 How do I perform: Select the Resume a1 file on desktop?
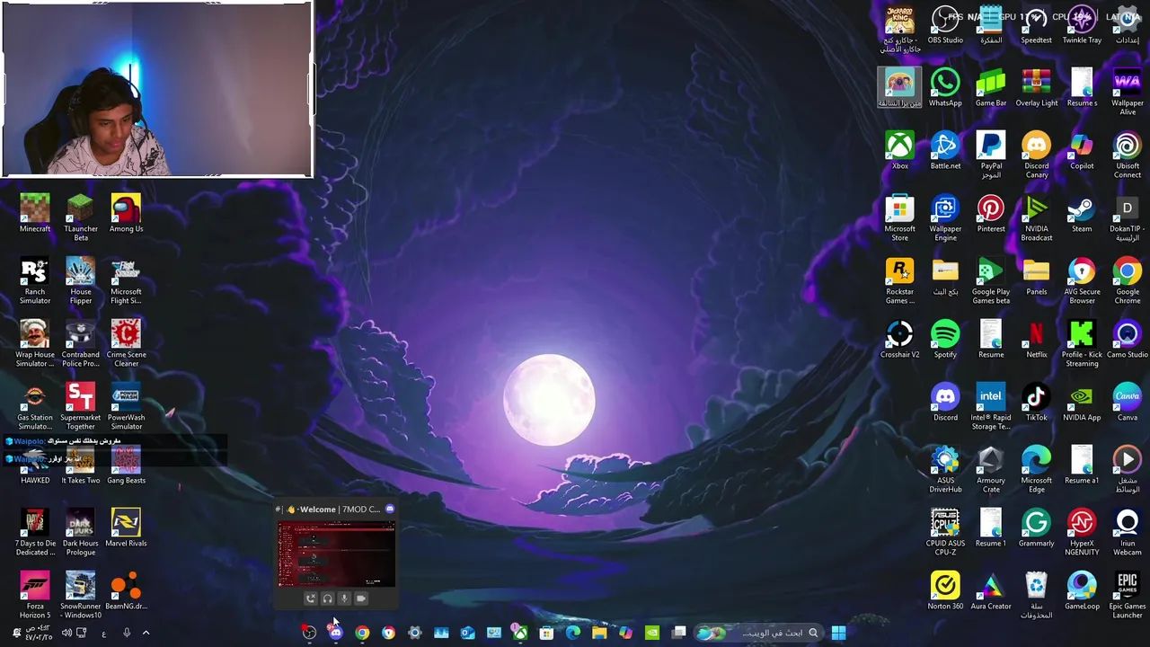[x=1082, y=465]
